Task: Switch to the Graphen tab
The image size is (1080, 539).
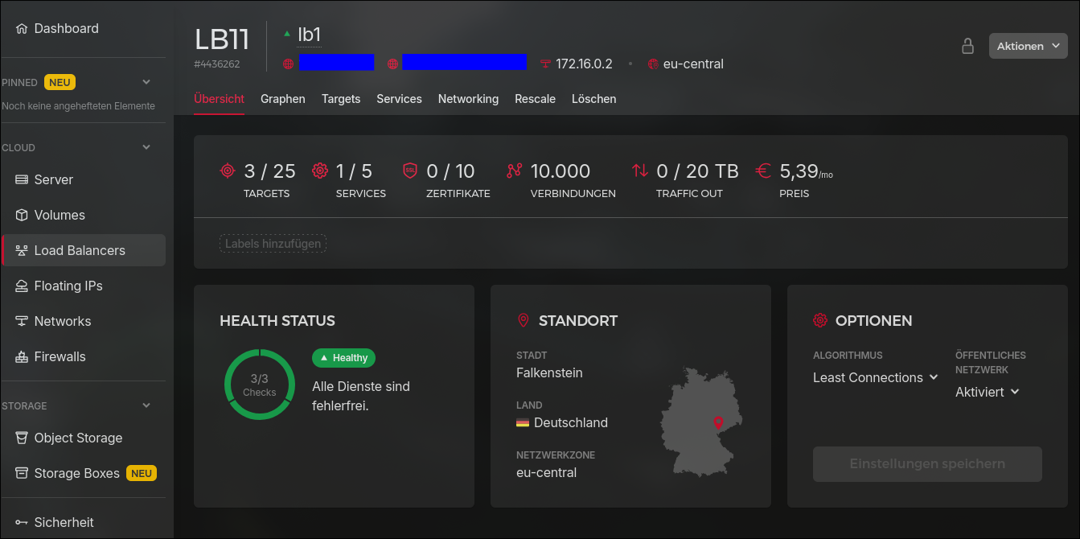Action: (x=282, y=98)
